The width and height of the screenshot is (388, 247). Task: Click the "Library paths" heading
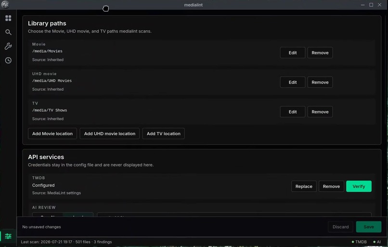pyautogui.click(x=47, y=23)
